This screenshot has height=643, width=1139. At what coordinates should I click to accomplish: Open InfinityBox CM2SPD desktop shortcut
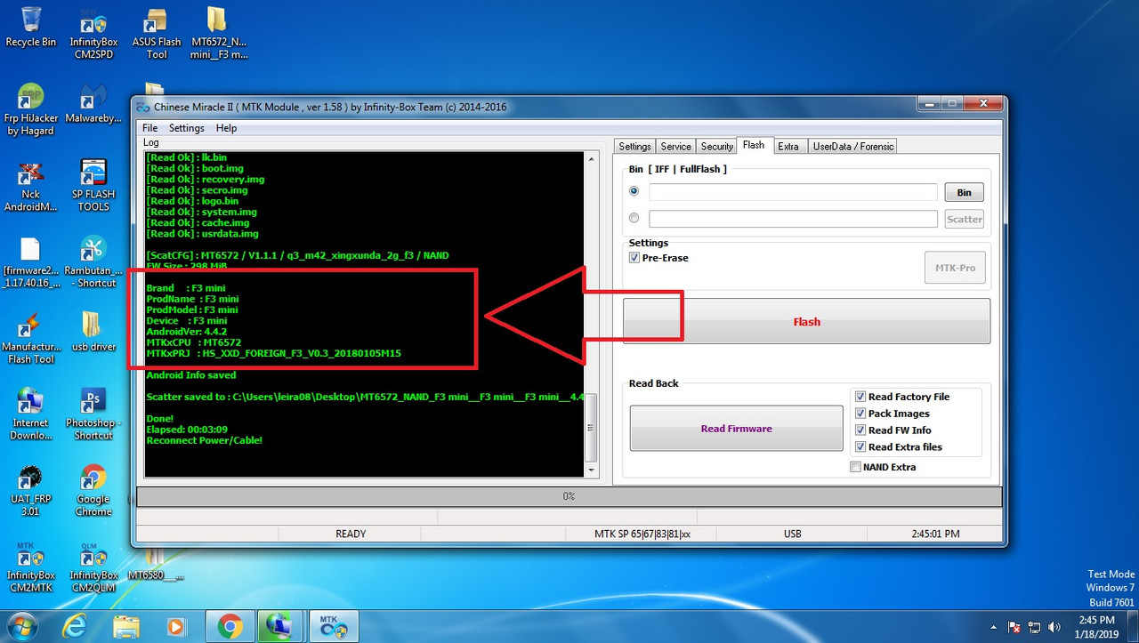click(93, 34)
